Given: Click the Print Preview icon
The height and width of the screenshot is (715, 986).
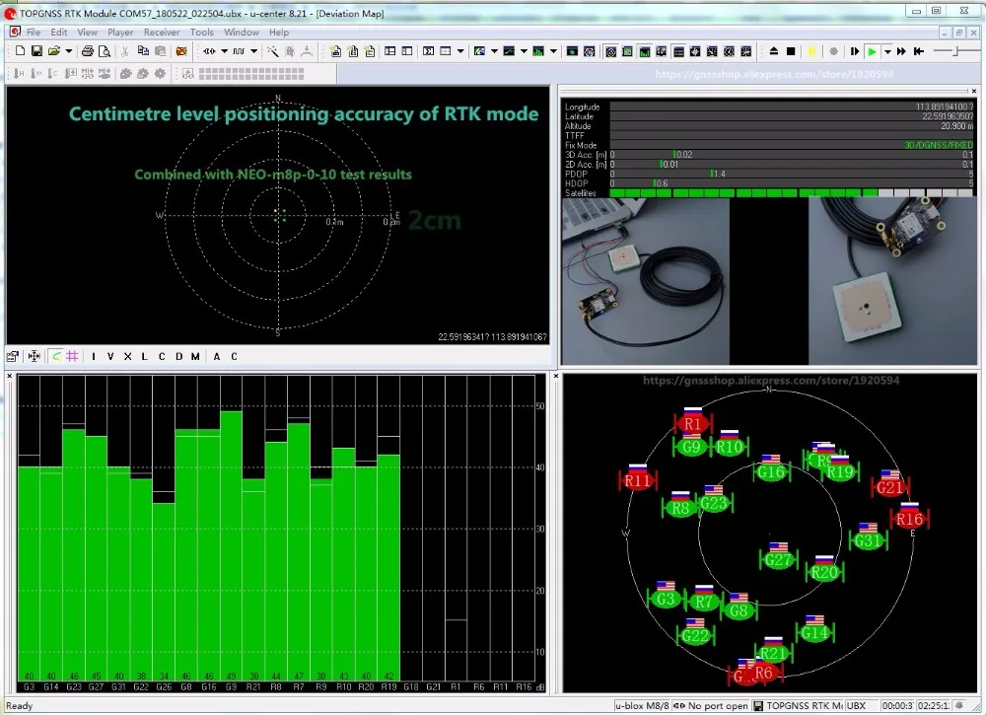Looking at the screenshot, I should [x=105, y=51].
